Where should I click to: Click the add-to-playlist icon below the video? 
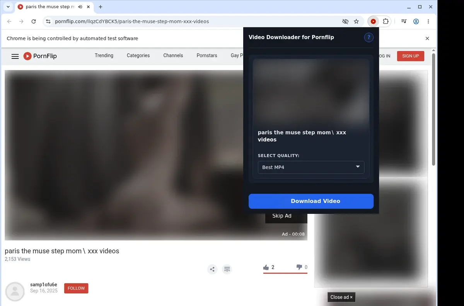[x=227, y=269]
